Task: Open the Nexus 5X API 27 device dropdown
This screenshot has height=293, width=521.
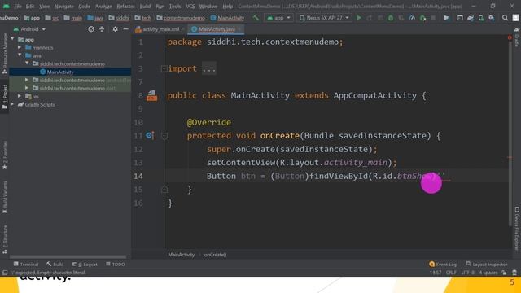Action: tap(324, 18)
